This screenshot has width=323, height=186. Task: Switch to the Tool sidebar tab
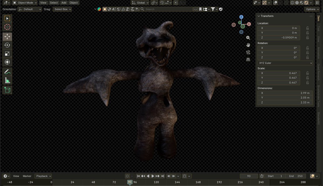click(x=318, y=28)
